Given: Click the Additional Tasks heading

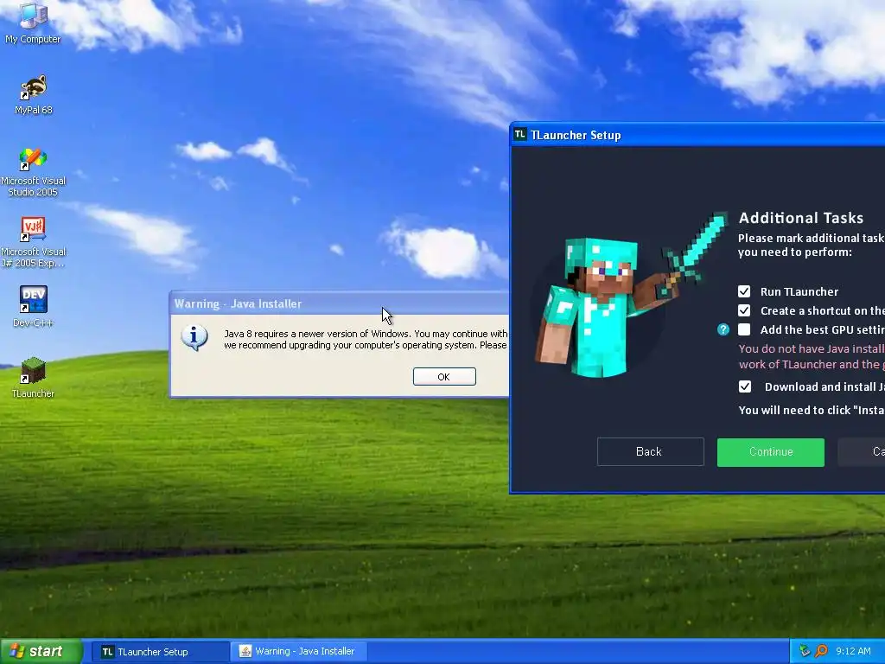Looking at the screenshot, I should (801, 218).
